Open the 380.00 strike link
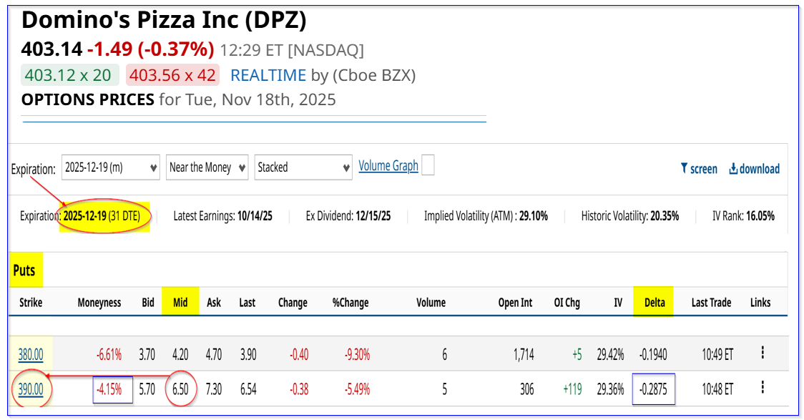Image resolution: width=804 pixels, height=420 pixels. tap(30, 353)
